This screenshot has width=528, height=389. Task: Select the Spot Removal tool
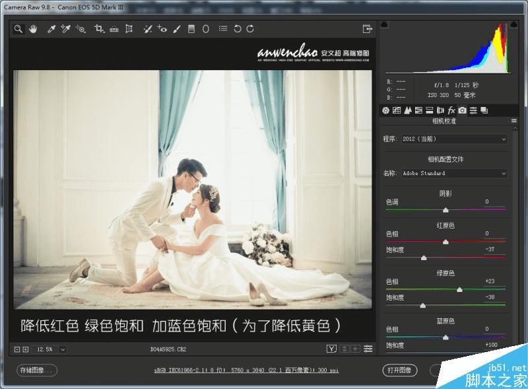[147, 29]
